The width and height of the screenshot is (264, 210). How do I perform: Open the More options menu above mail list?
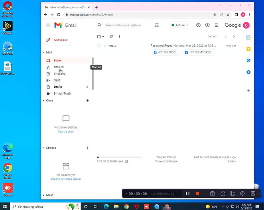point(120,37)
